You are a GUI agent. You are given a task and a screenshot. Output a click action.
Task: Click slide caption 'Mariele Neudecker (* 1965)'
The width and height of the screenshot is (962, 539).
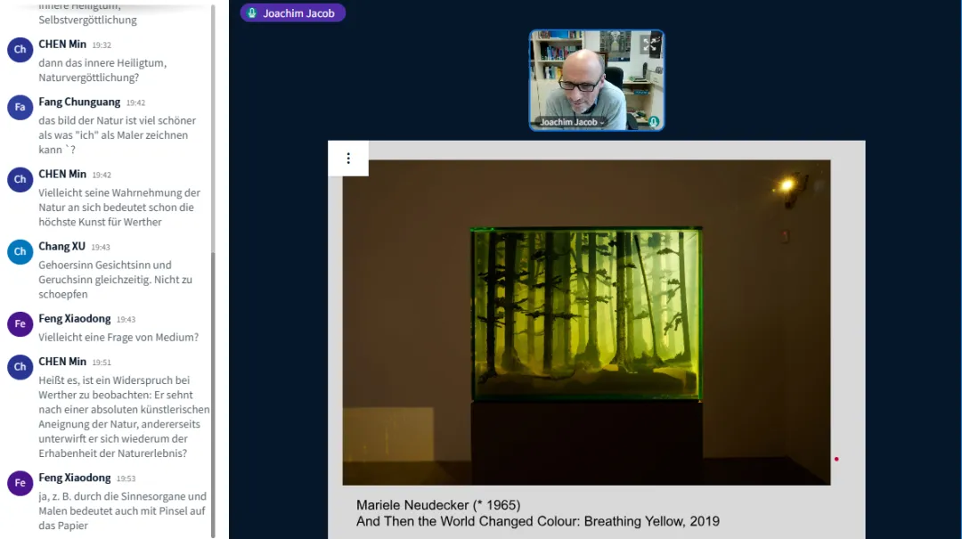tap(438, 505)
